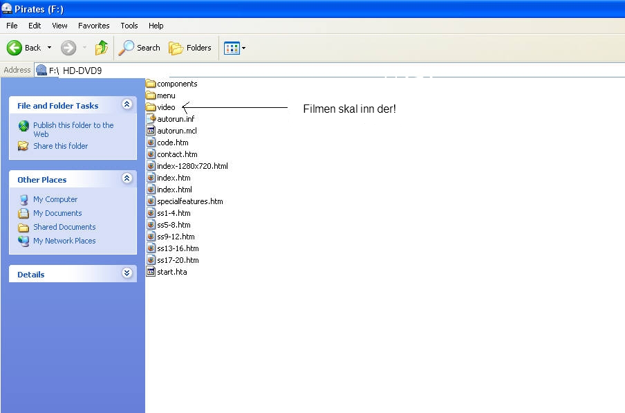Open the Back history dropdown arrow
Screen dimensions: 625x413
pos(49,48)
